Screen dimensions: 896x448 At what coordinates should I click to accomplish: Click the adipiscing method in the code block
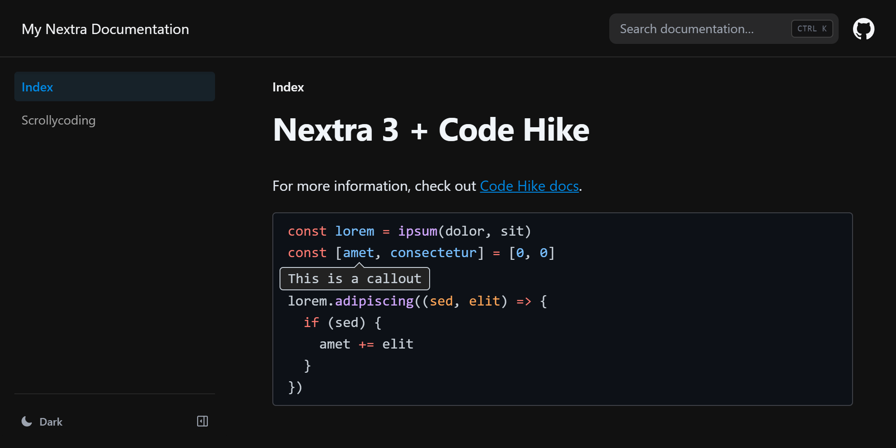pyautogui.click(x=374, y=301)
